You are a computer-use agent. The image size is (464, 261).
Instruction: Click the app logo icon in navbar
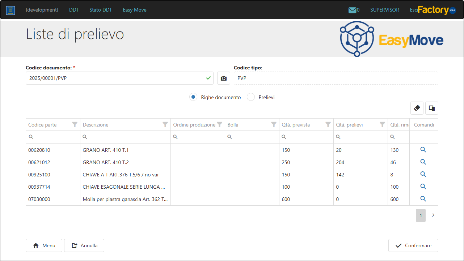click(10, 10)
